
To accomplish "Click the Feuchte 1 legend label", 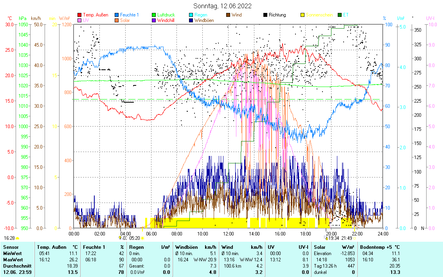I will pos(130,15).
